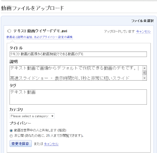Click the 変更を保存 save button
The height and width of the screenshot is (153, 157).
pos(20,144)
